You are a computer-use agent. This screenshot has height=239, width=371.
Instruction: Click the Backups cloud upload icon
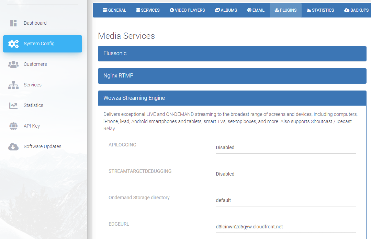click(347, 10)
